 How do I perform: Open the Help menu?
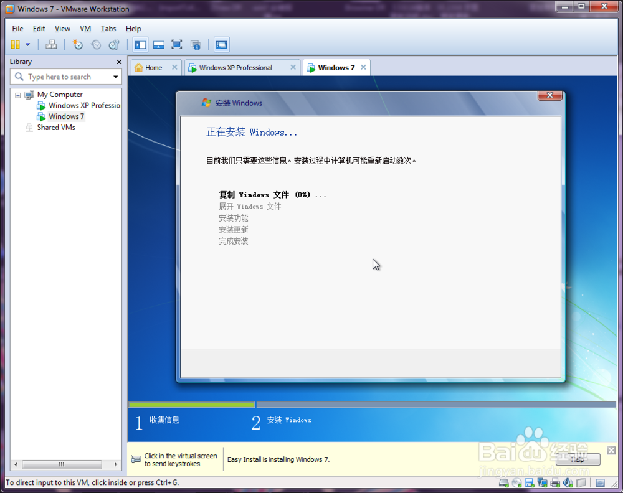click(133, 29)
